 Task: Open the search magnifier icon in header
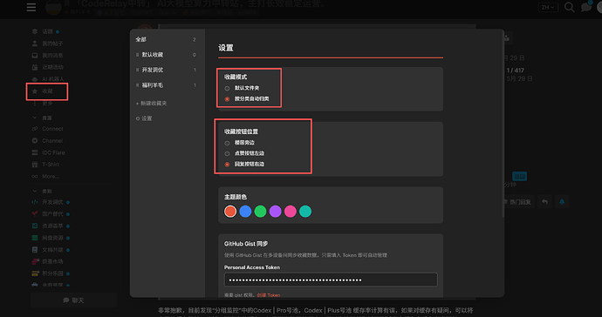(570, 7)
